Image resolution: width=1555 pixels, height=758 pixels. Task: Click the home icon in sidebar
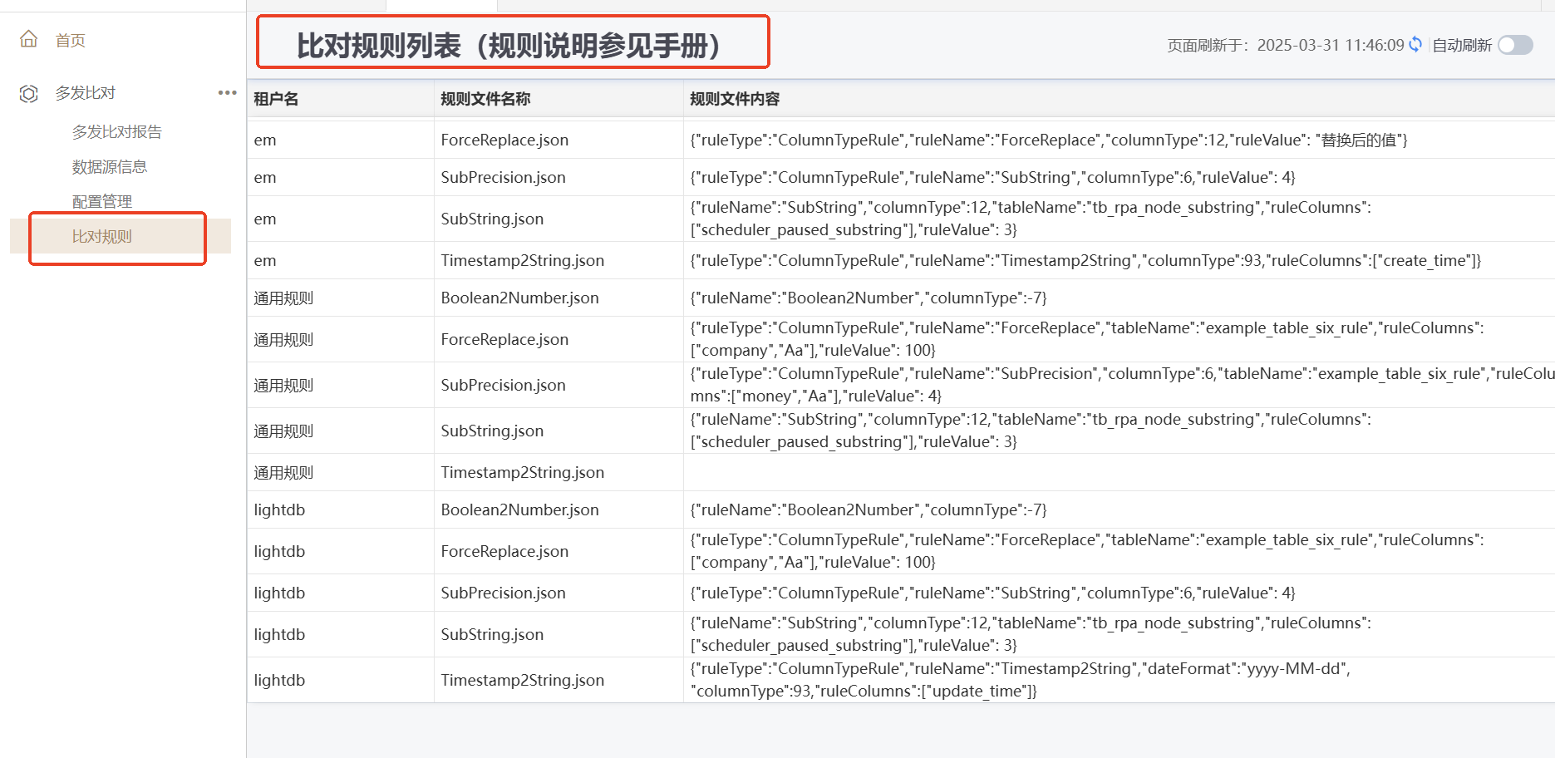29,39
